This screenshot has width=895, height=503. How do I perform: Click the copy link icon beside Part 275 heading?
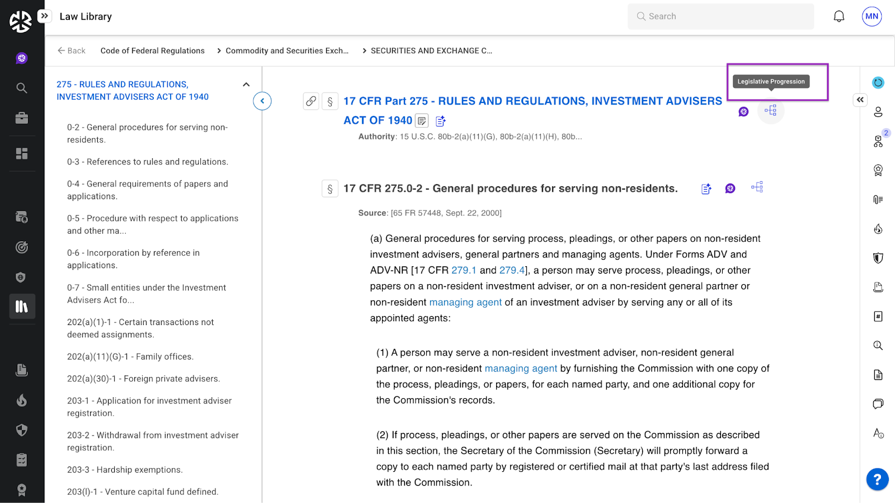(311, 101)
